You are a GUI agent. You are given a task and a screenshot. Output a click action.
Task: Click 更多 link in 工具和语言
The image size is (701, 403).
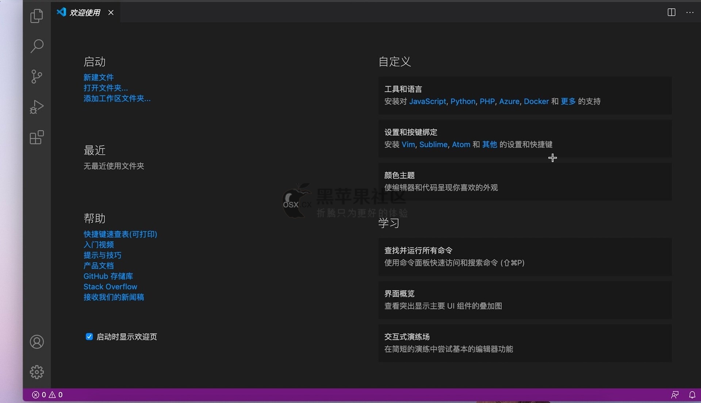pos(568,101)
